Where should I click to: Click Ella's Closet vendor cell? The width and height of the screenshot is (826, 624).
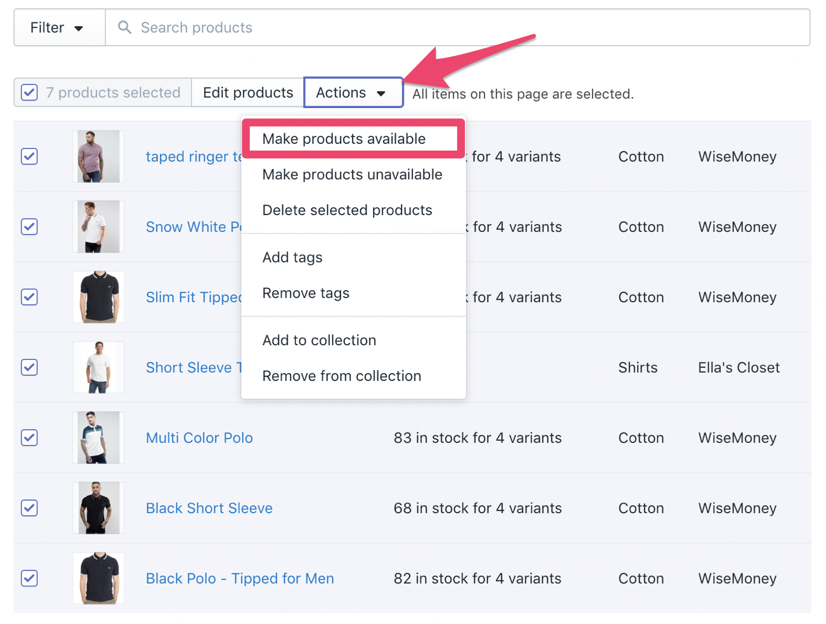pyautogui.click(x=739, y=368)
